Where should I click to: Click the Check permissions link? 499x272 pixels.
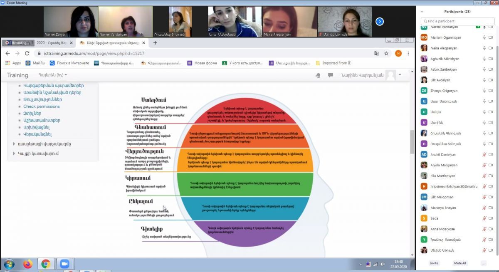[x=41, y=106]
